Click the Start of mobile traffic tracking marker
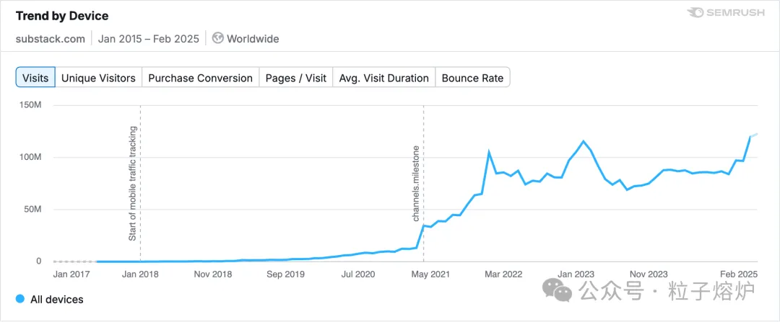This screenshot has width=780, height=322. pos(140,184)
